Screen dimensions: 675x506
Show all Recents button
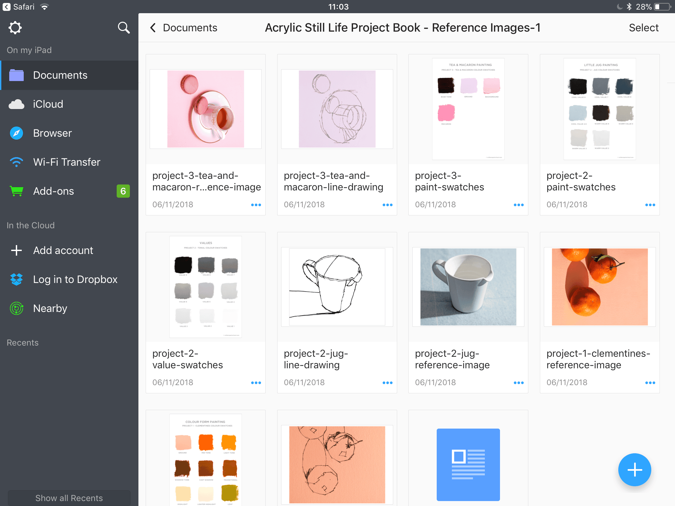[69, 498]
